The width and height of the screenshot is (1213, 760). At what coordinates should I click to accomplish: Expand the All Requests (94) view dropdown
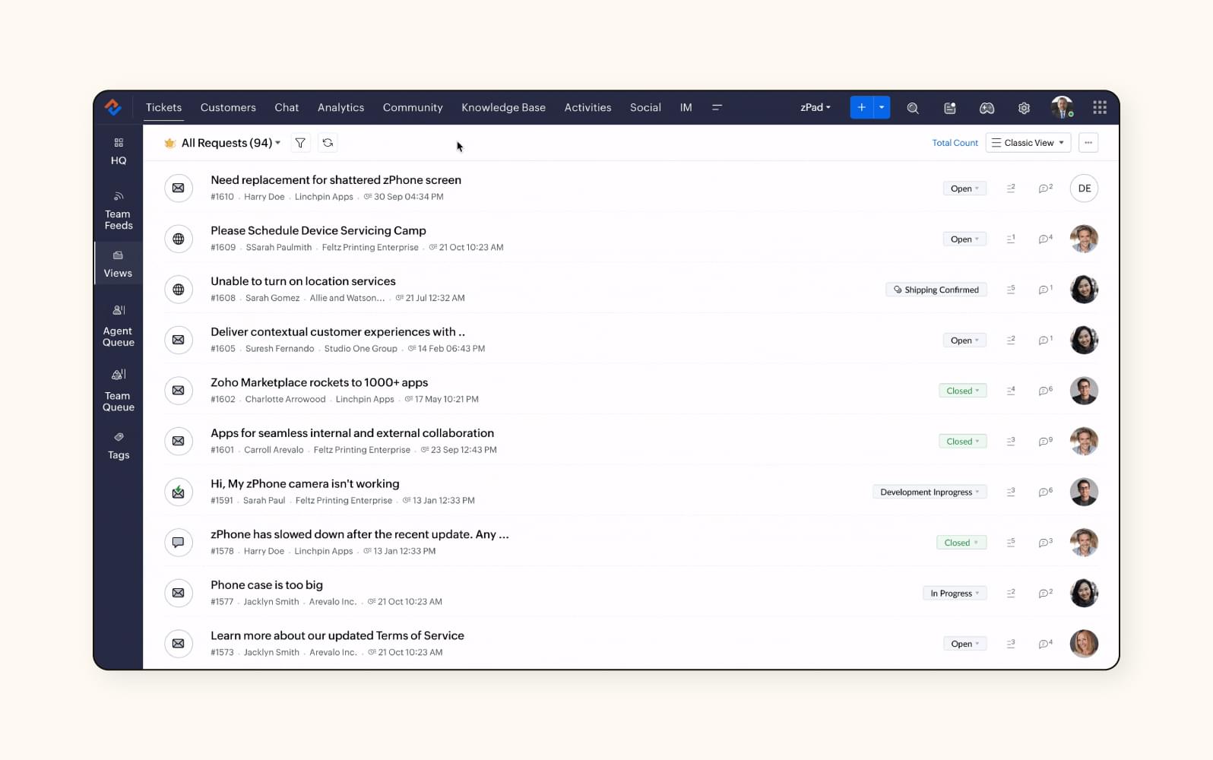(231, 143)
